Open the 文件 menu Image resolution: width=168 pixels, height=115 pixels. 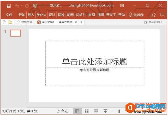pos(9,15)
